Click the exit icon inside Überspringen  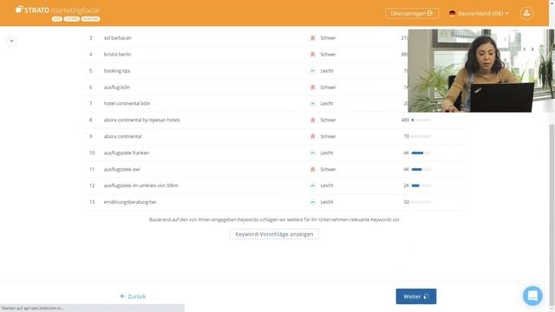click(x=430, y=13)
